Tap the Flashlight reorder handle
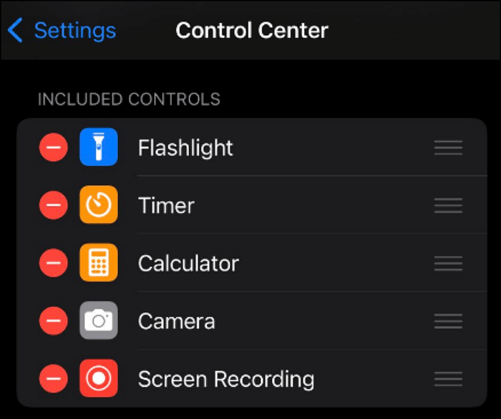Viewport: 501px width, 419px height. coord(448,148)
